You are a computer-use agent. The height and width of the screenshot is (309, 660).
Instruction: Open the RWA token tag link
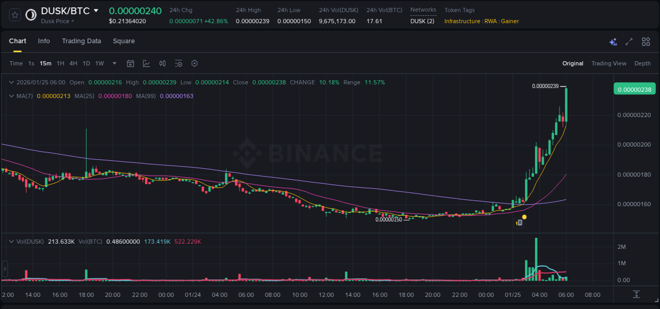tap(491, 22)
